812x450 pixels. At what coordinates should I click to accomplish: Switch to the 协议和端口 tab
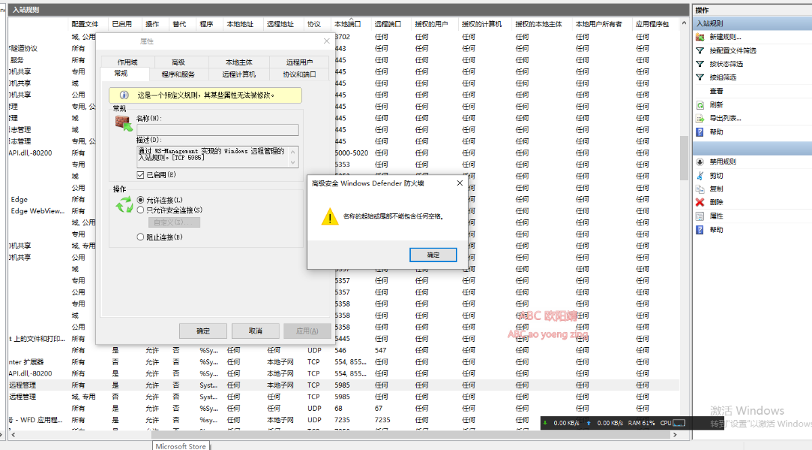pos(299,74)
